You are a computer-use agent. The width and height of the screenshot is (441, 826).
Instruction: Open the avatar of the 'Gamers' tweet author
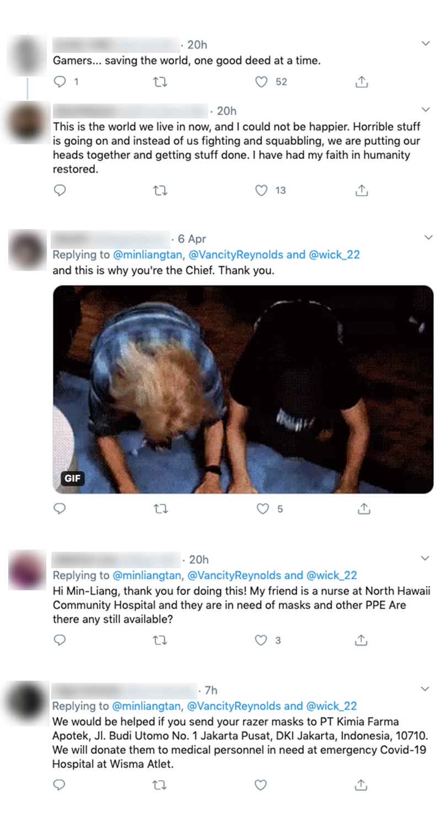(26, 55)
